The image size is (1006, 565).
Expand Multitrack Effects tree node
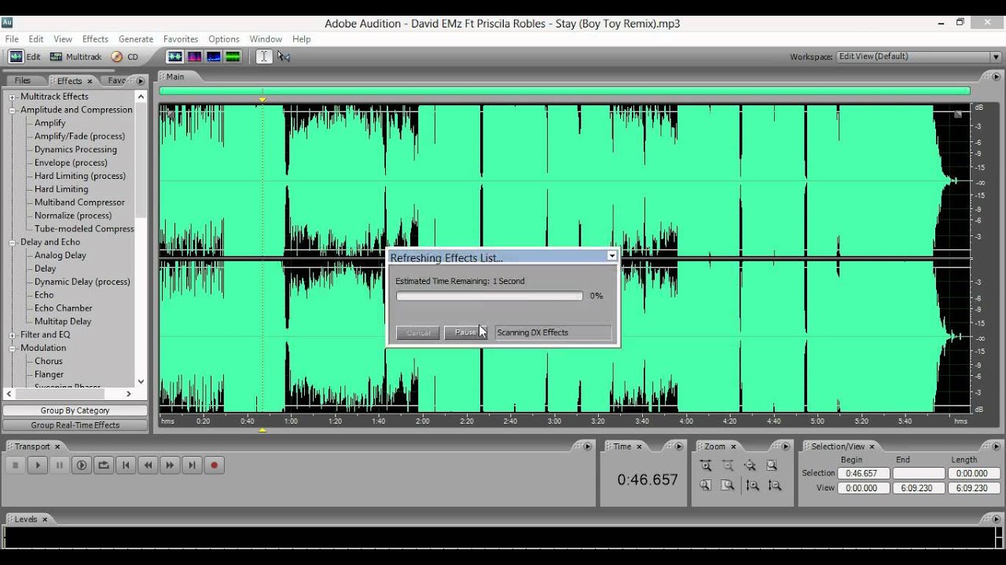pos(13,97)
